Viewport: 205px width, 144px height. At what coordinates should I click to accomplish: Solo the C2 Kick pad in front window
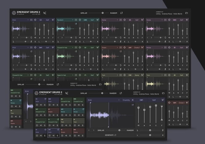(45, 105)
